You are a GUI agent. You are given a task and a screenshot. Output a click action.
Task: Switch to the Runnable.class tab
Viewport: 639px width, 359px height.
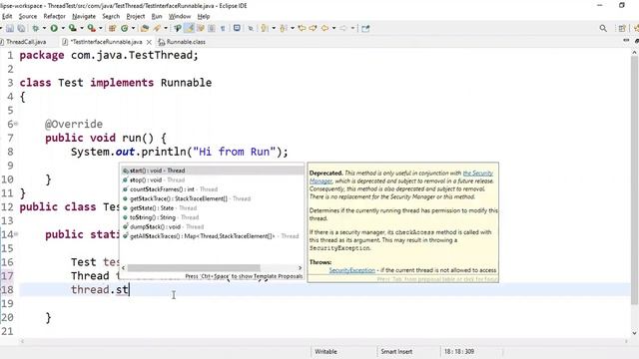[182, 42]
